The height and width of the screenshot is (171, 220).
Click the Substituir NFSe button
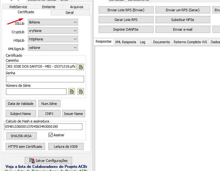(183, 20)
